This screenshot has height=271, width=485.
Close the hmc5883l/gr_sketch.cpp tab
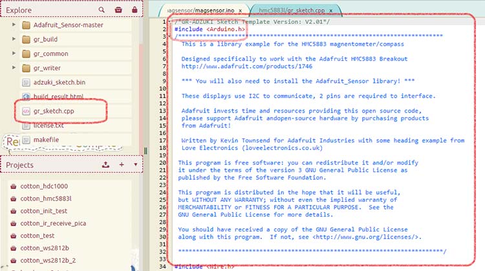[330, 10]
